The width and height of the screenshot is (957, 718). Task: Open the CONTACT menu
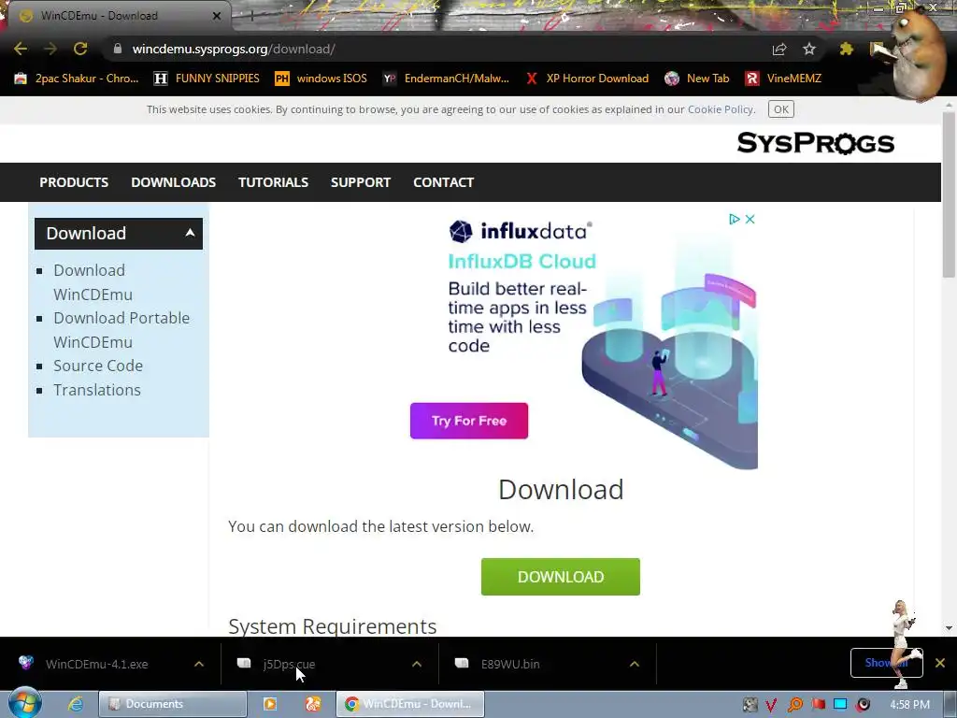coord(443,182)
